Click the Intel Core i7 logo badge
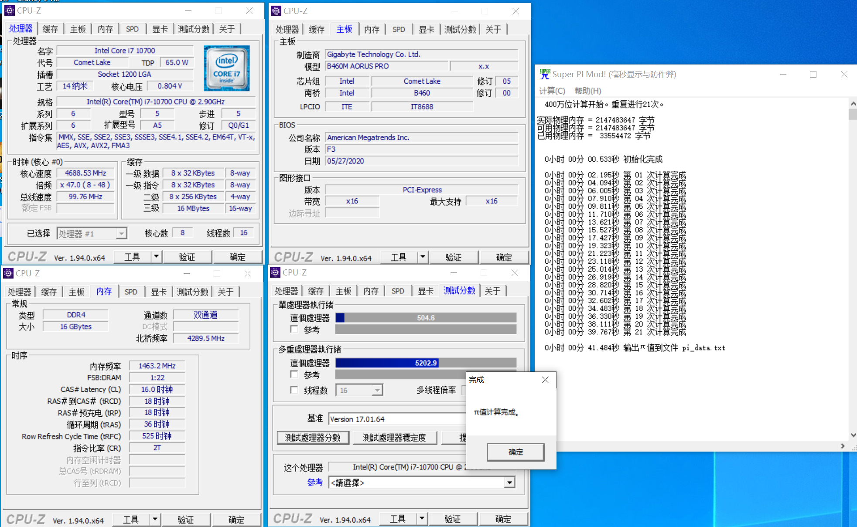 (227, 68)
